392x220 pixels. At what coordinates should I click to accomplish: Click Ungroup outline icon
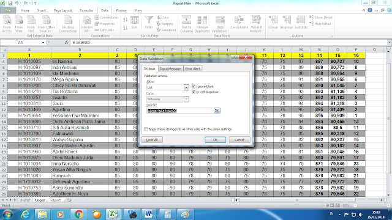coord(287,23)
